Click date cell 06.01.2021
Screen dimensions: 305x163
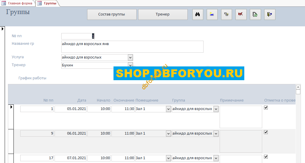pyautogui.click(x=70, y=133)
